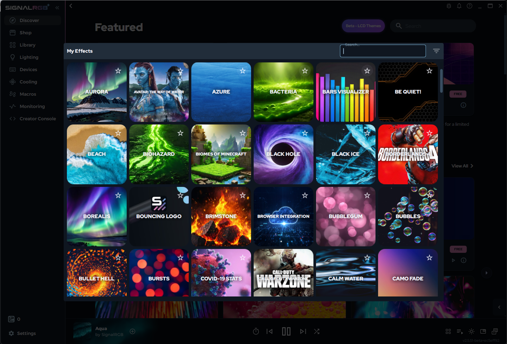
Task: Choose the Covid-19 Stats effect
Action: point(221,273)
